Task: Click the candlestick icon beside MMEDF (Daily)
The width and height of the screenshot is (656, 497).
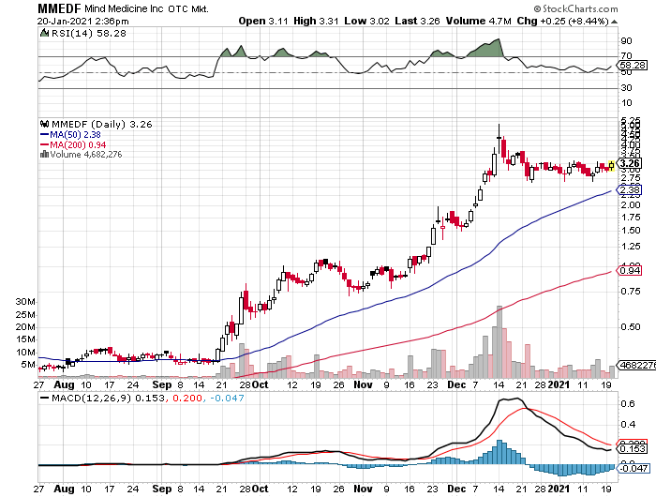Action: 44,124
